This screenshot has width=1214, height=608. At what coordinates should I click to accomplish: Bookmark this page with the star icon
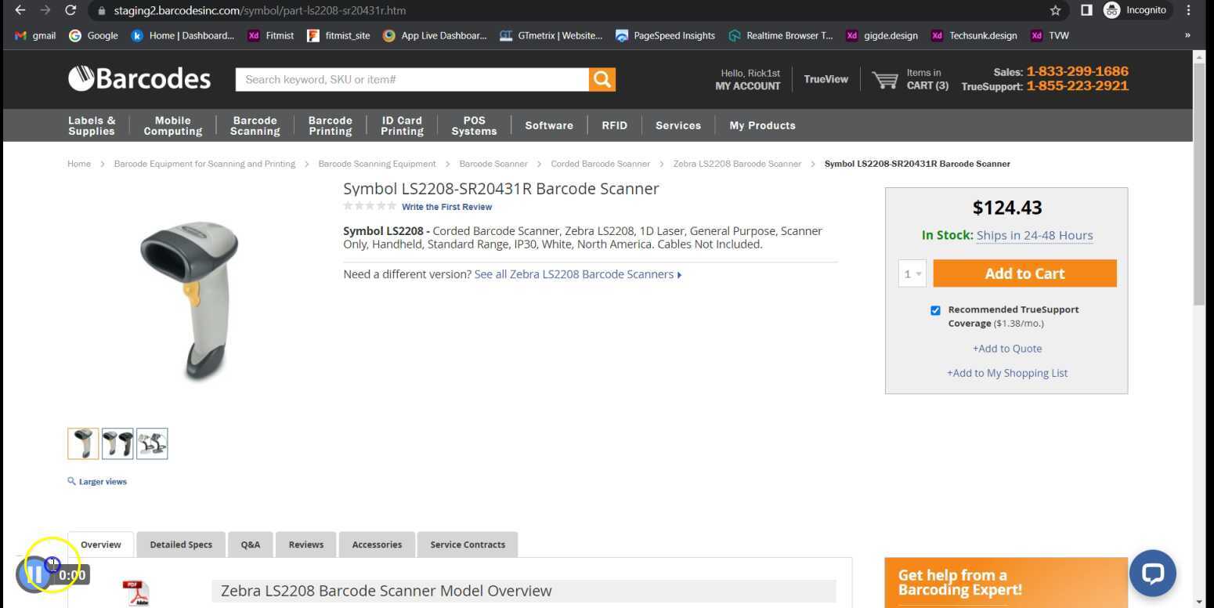[1055, 10]
